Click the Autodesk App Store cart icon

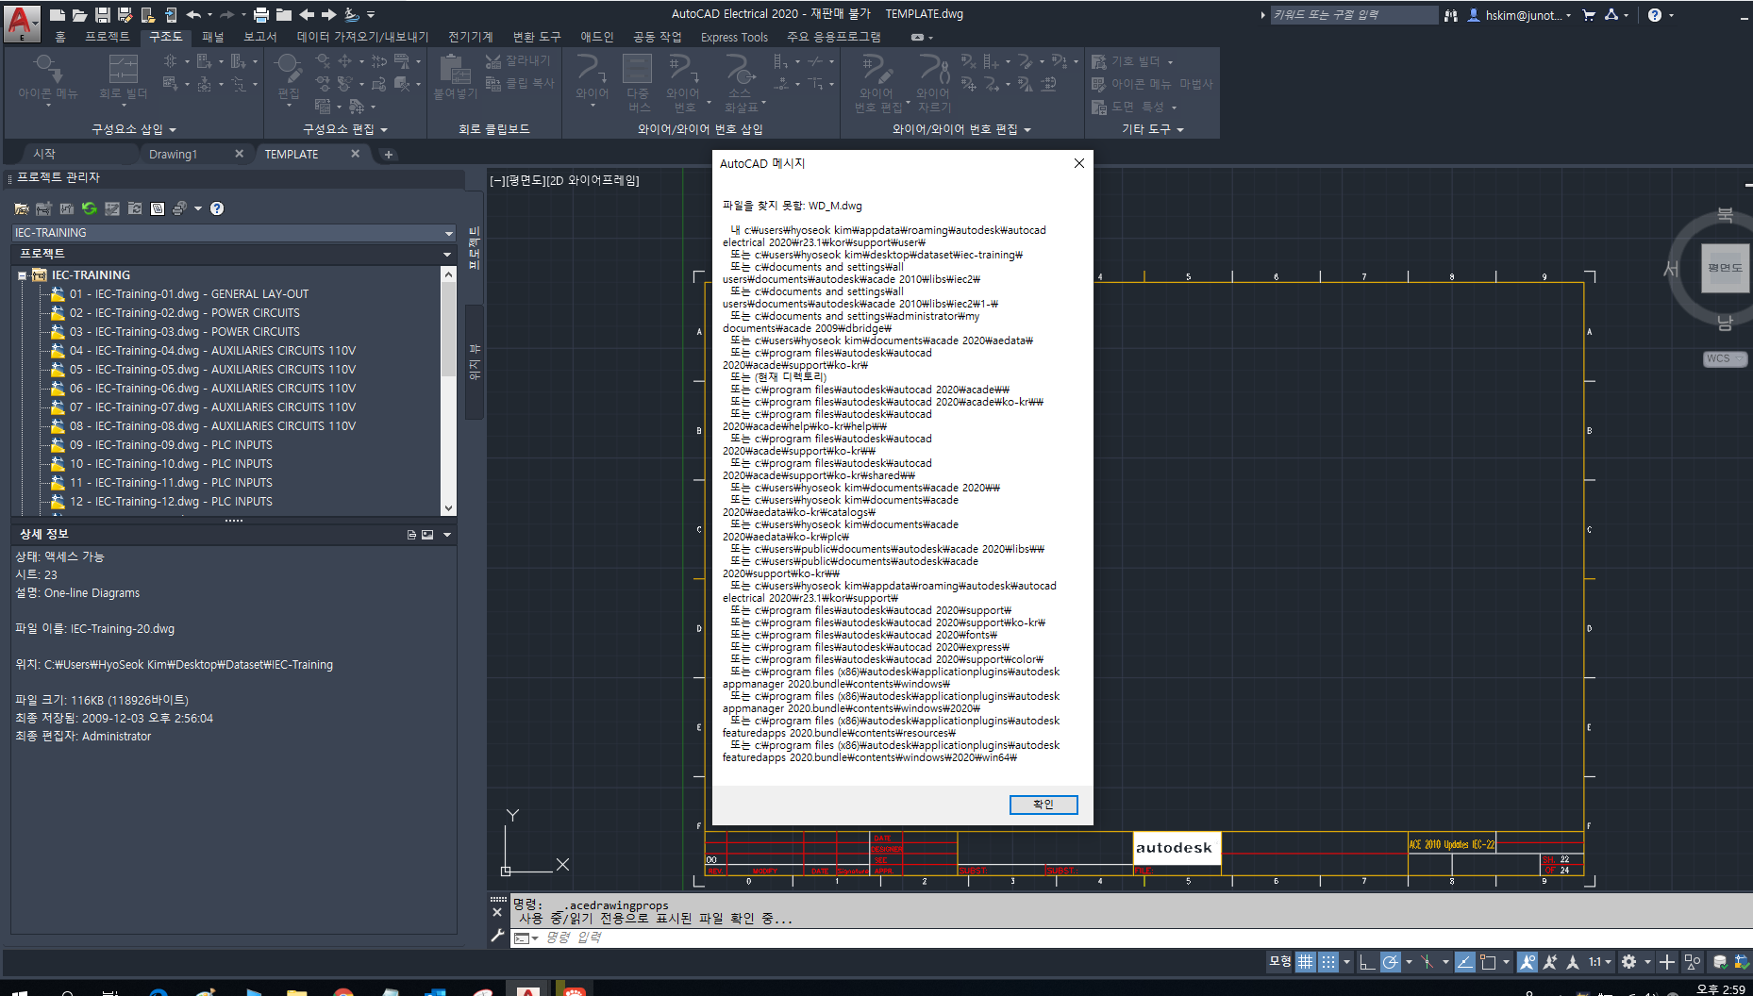[1589, 14]
